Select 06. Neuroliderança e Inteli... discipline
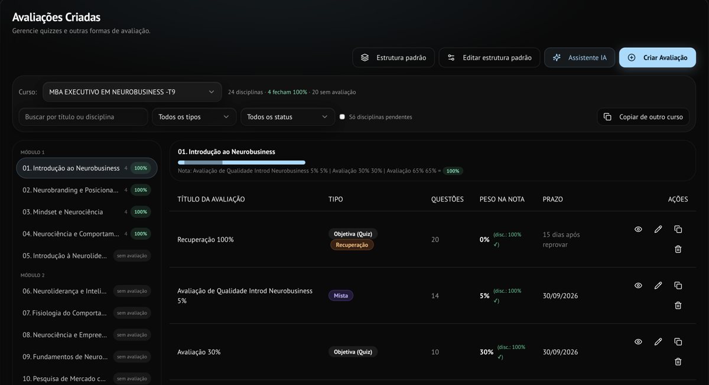 point(87,291)
